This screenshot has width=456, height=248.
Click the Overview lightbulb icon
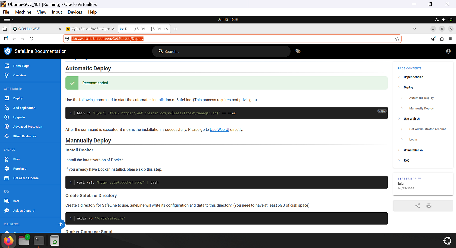(7, 75)
